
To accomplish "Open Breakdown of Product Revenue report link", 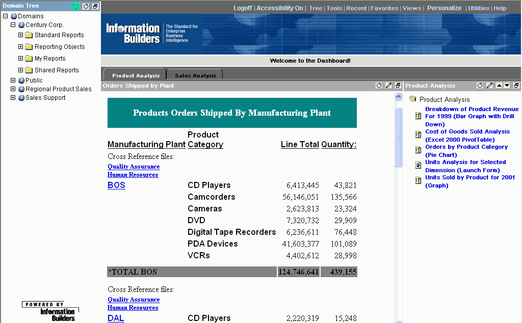I will [472, 117].
